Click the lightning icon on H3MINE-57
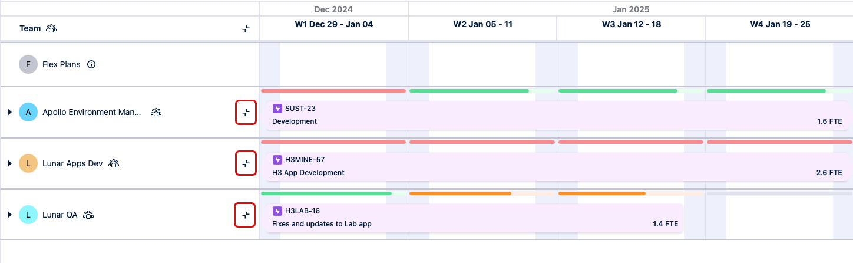The width and height of the screenshot is (853, 263). (277, 160)
